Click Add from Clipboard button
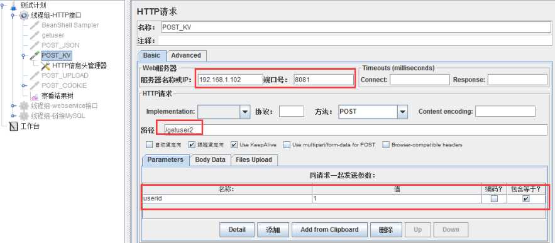Image resolution: width=555 pixels, height=243 pixels. pos(329,230)
